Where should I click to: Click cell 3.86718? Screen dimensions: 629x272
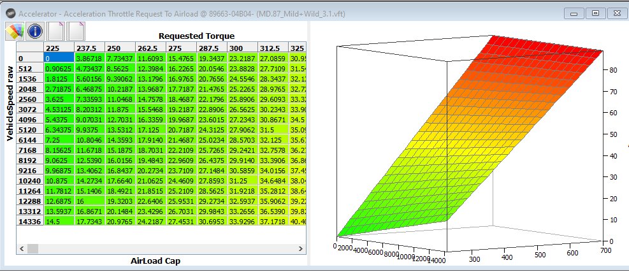pos(89,58)
